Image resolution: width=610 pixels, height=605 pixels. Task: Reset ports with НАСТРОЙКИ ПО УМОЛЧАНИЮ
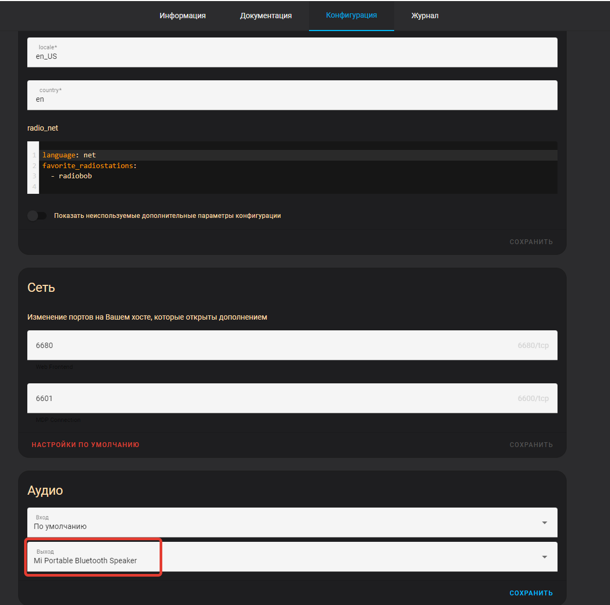86,444
